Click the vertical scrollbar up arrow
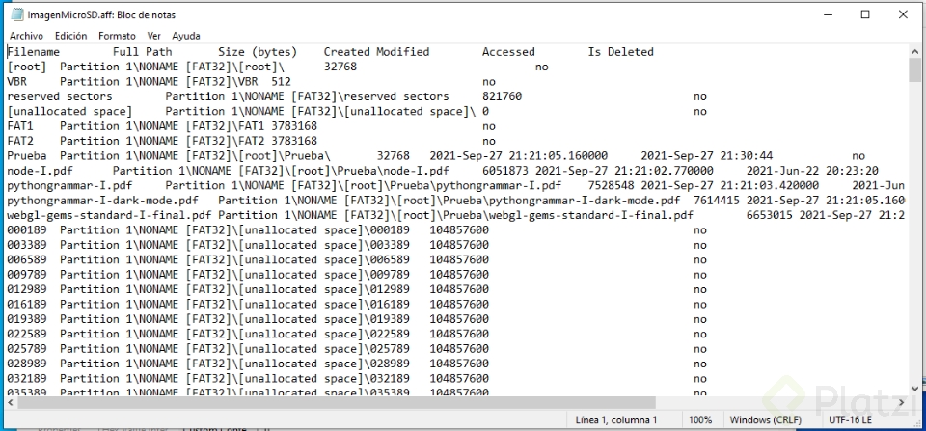926x431 pixels. click(x=915, y=50)
